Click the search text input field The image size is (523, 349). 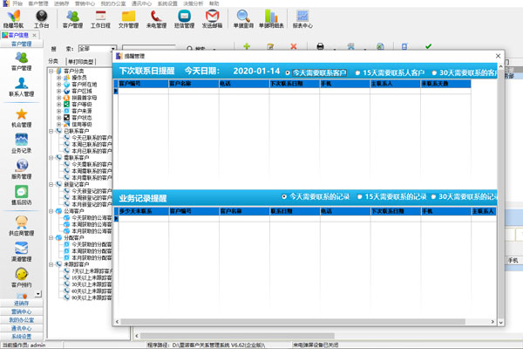(149, 48)
